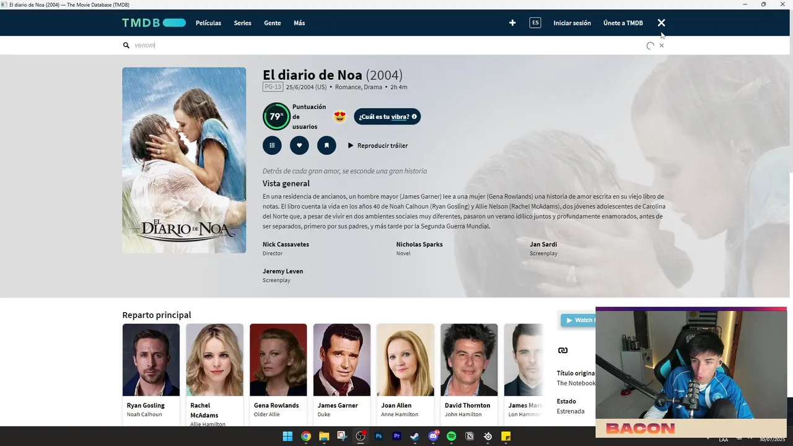Click Joan Allen cast photo
The width and height of the screenshot is (793, 446).
coord(406,360)
